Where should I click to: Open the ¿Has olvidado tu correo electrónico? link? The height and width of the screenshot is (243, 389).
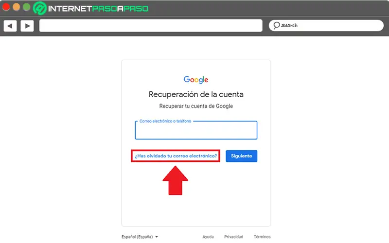click(176, 156)
